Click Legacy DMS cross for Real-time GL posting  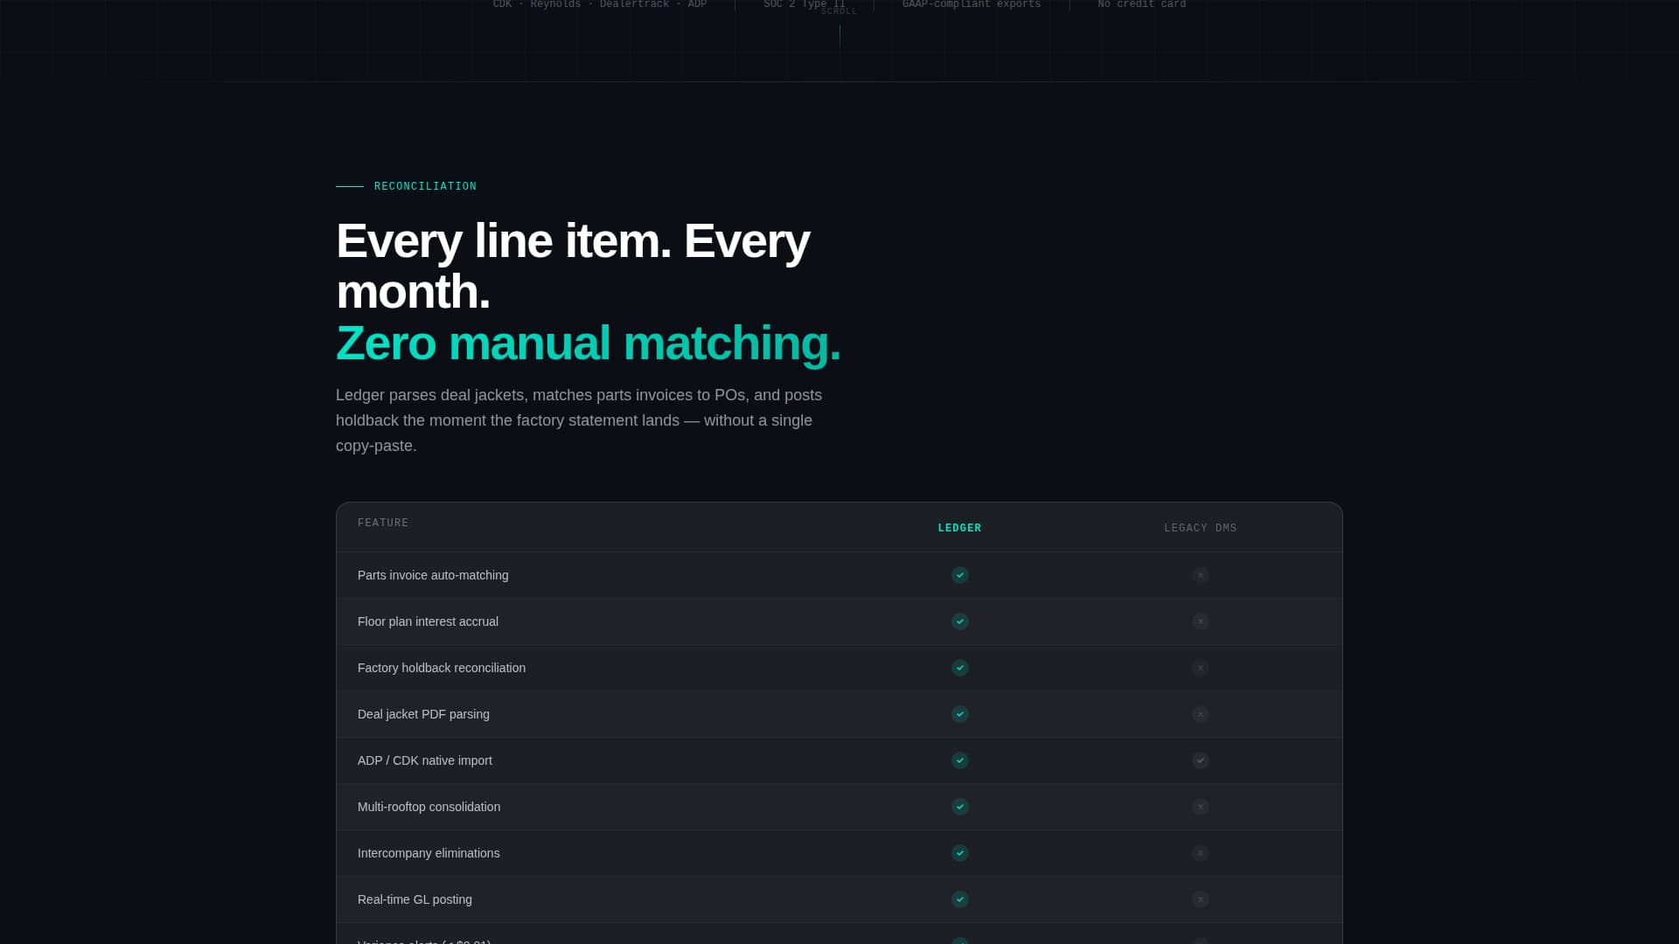pyautogui.click(x=1201, y=899)
